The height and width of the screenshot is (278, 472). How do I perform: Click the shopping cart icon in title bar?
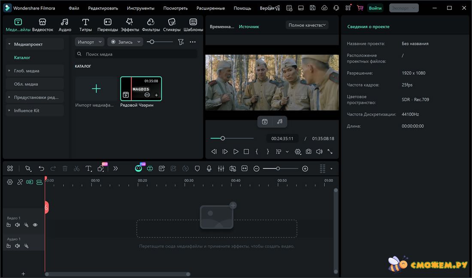point(360,8)
